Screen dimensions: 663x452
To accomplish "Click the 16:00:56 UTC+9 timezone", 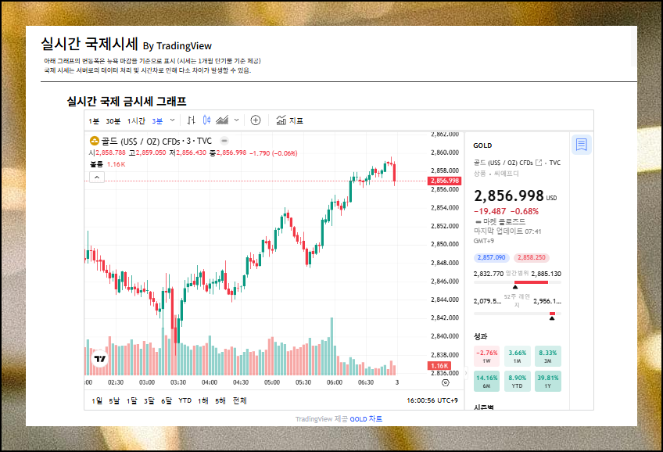I will [x=432, y=400].
